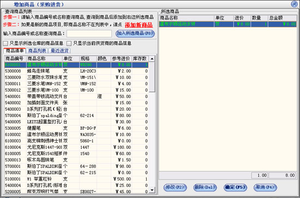Click 加入所选商品 (F8) button

(135, 33)
